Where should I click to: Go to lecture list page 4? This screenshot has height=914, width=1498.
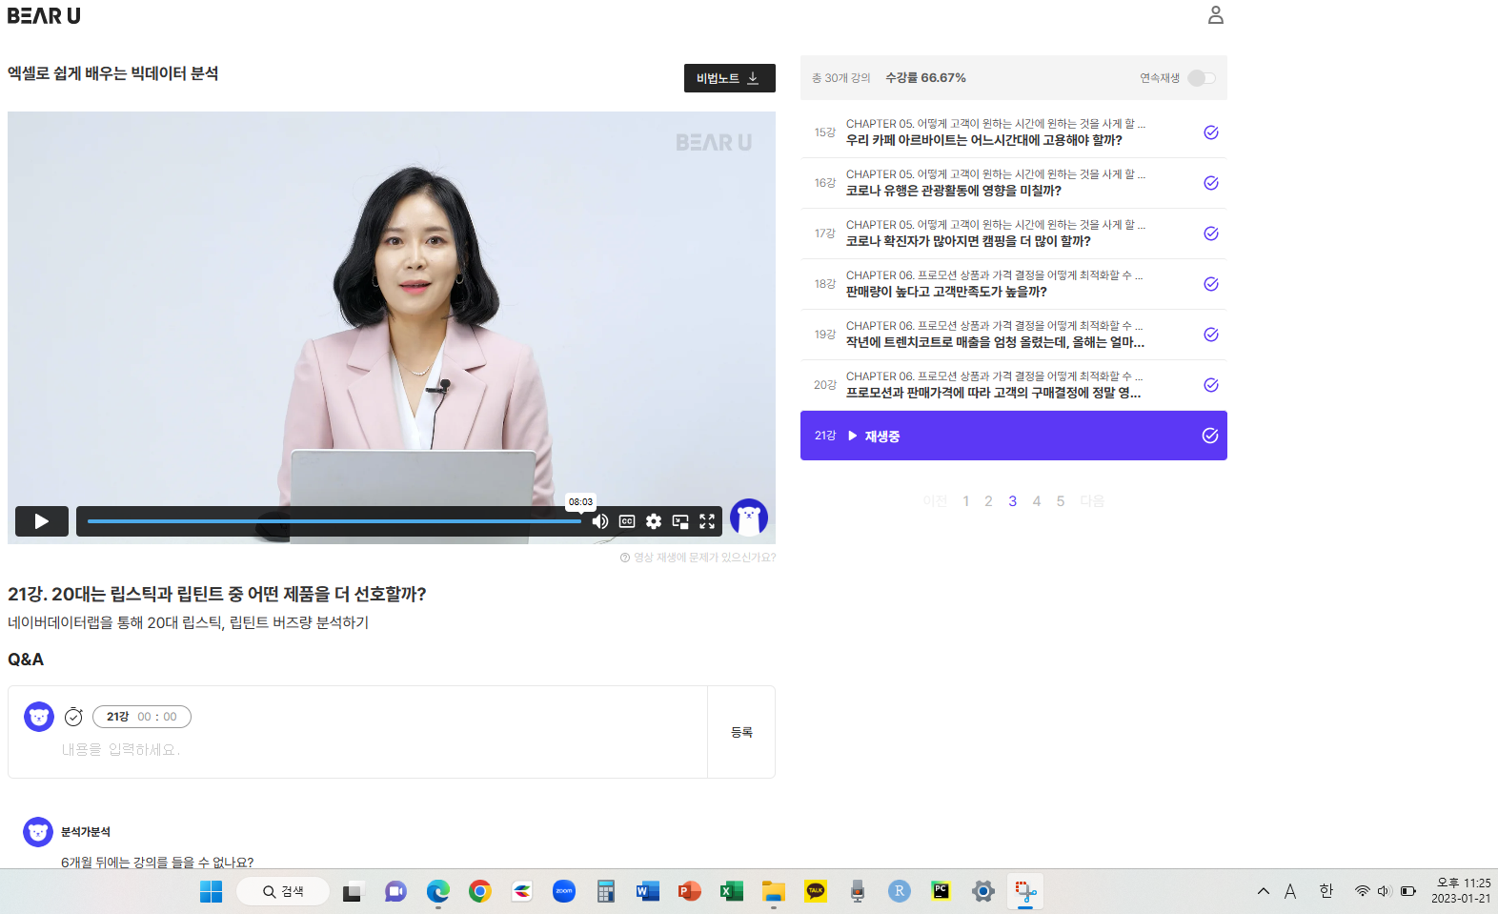[x=1036, y=501]
